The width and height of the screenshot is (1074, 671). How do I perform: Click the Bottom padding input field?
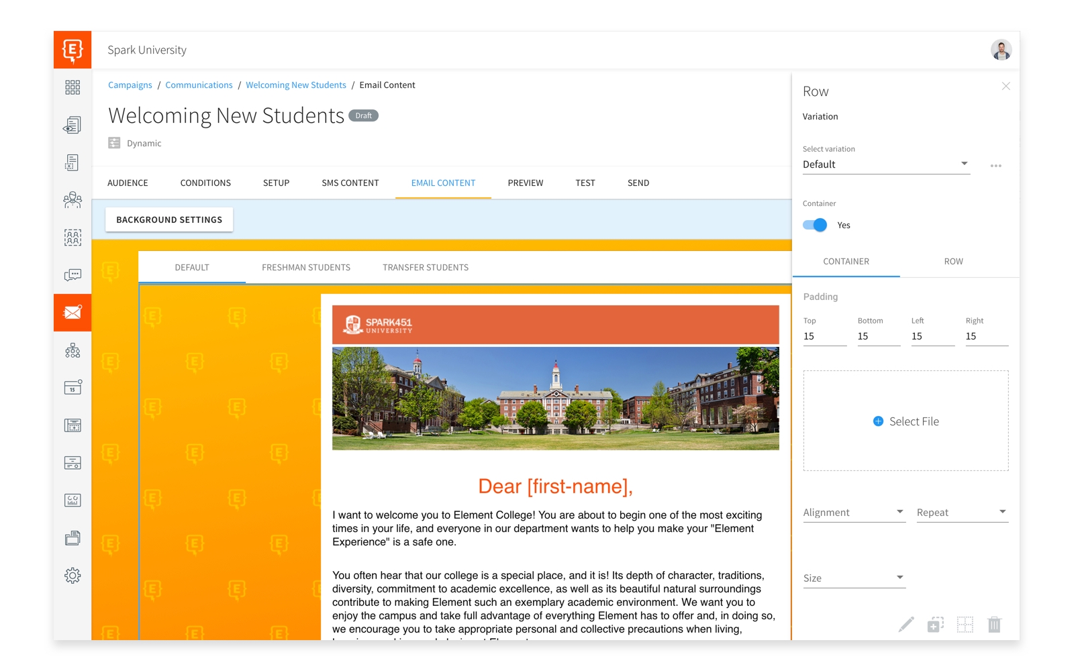(x=879, y=337)
